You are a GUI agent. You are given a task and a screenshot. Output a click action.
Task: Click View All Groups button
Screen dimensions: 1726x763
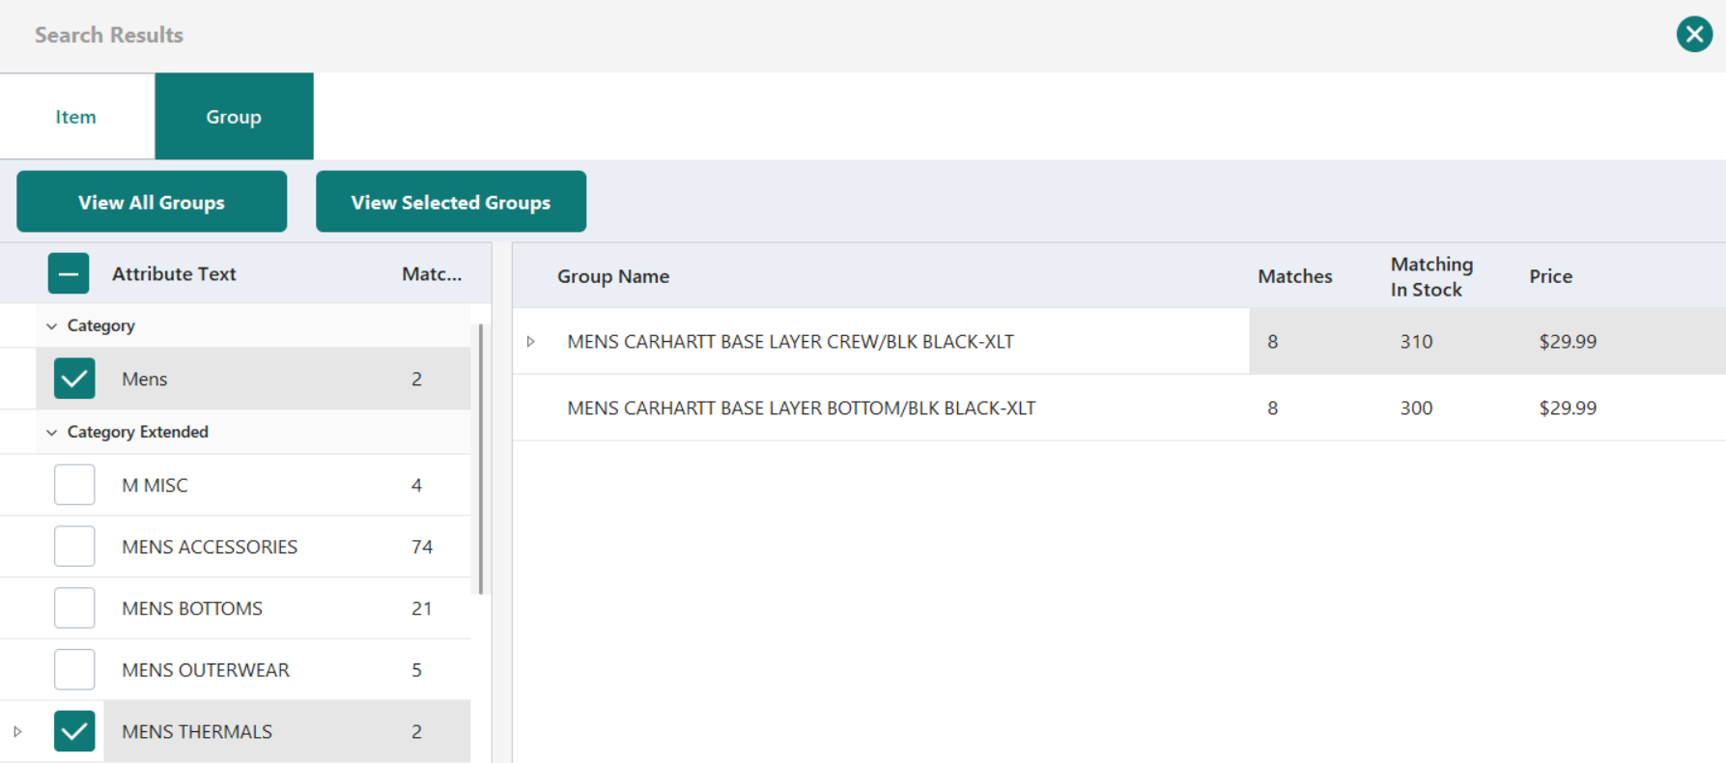pyautogui.click(x=152, y=202)
